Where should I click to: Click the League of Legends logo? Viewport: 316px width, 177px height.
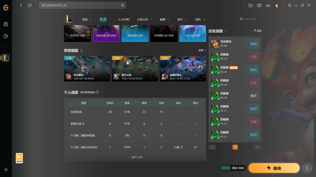(x=69, y=19)
